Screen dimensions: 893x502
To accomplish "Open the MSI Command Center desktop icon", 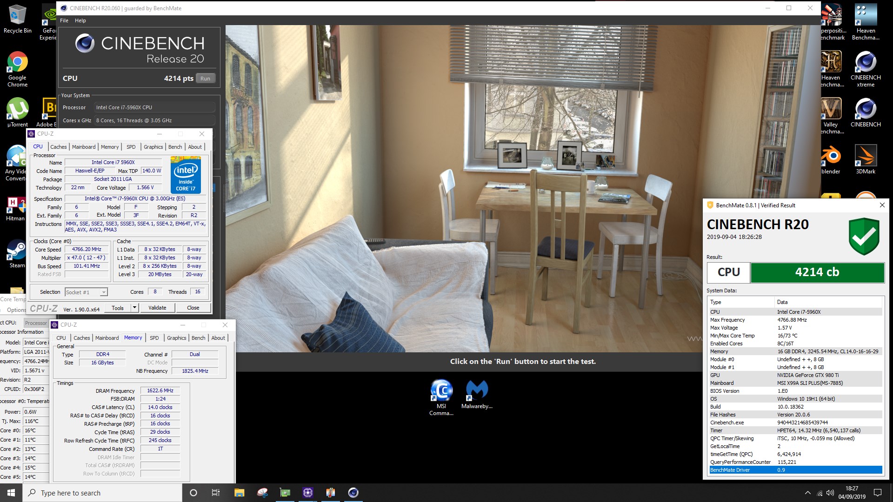I will [441, 397].
